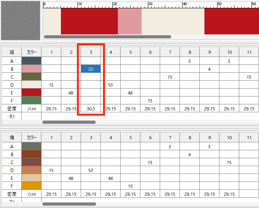Click warp row E cell 48 in column 2
Image resolution: width=259 pixels, height=208 pixels.
click(x=71, y=93)
